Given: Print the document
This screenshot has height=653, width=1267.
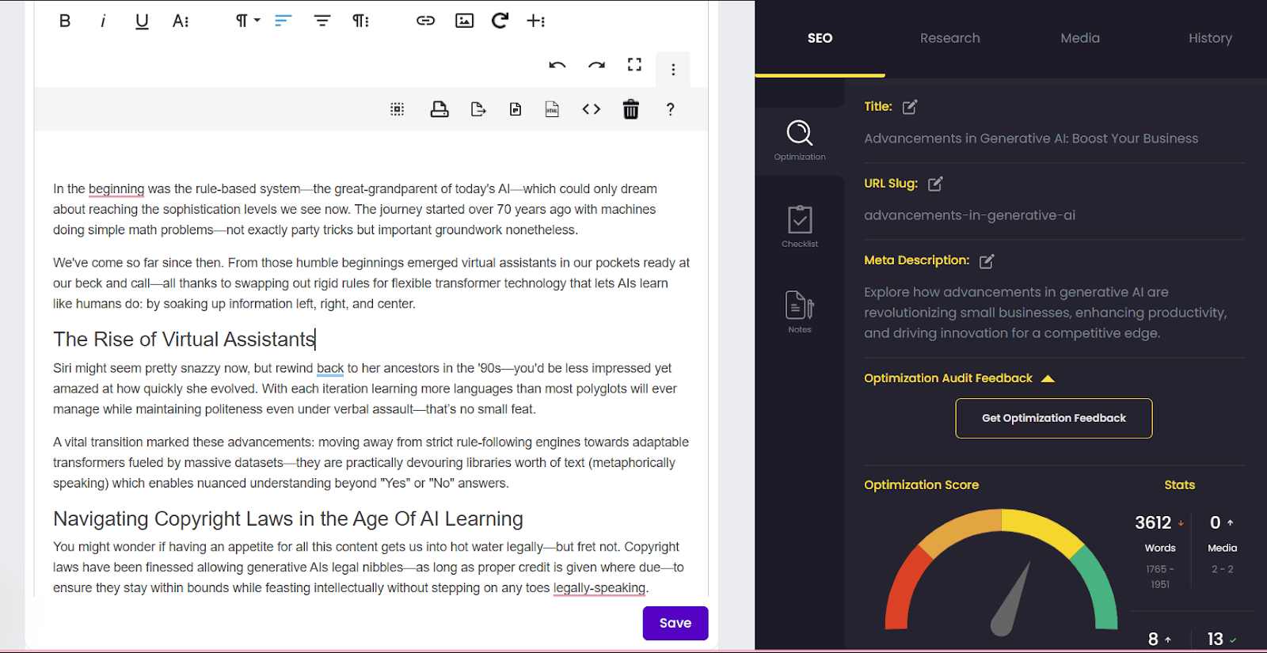Looking at the screenshot, I should [x=439, y=109].
